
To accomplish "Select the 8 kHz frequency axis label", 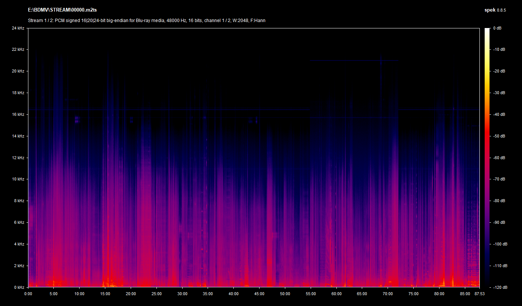I will (x=19, y=201).
